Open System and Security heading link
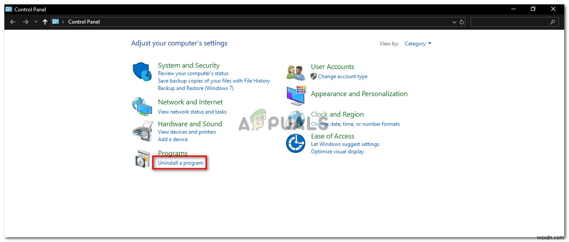The image size is (569, 242). point(189,66)
